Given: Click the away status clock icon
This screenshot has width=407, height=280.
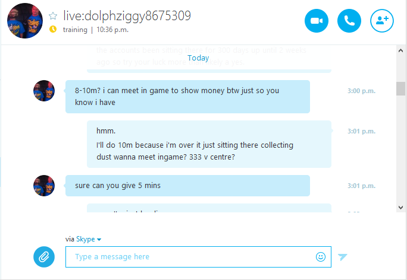Looking at the screenshot, I should [x=53, y=29].
